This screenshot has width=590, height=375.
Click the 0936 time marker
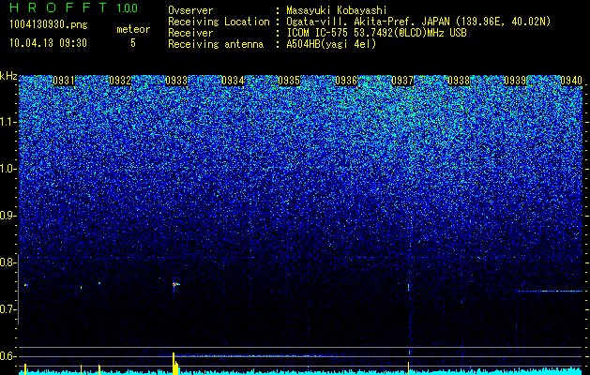pyautogui.click(x=346, y=81)
